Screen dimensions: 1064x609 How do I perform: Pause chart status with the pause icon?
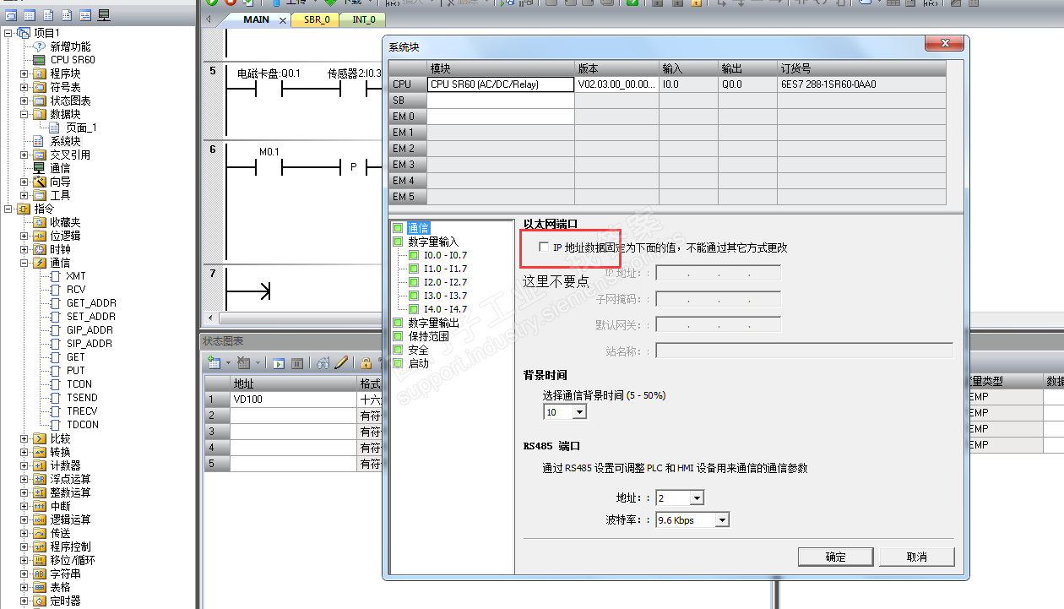pyautogui.click(x=297, y=363)
